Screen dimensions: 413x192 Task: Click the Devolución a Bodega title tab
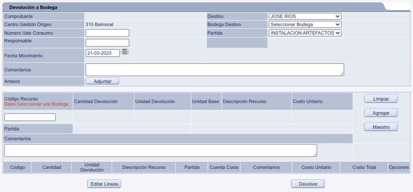(x=34, y=7)
